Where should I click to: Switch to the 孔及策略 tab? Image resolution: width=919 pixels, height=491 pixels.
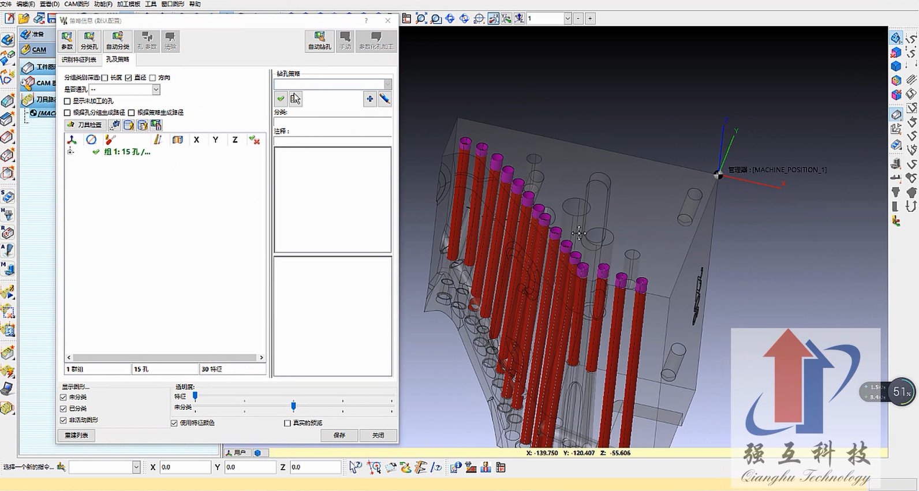(x=117, y=59)
